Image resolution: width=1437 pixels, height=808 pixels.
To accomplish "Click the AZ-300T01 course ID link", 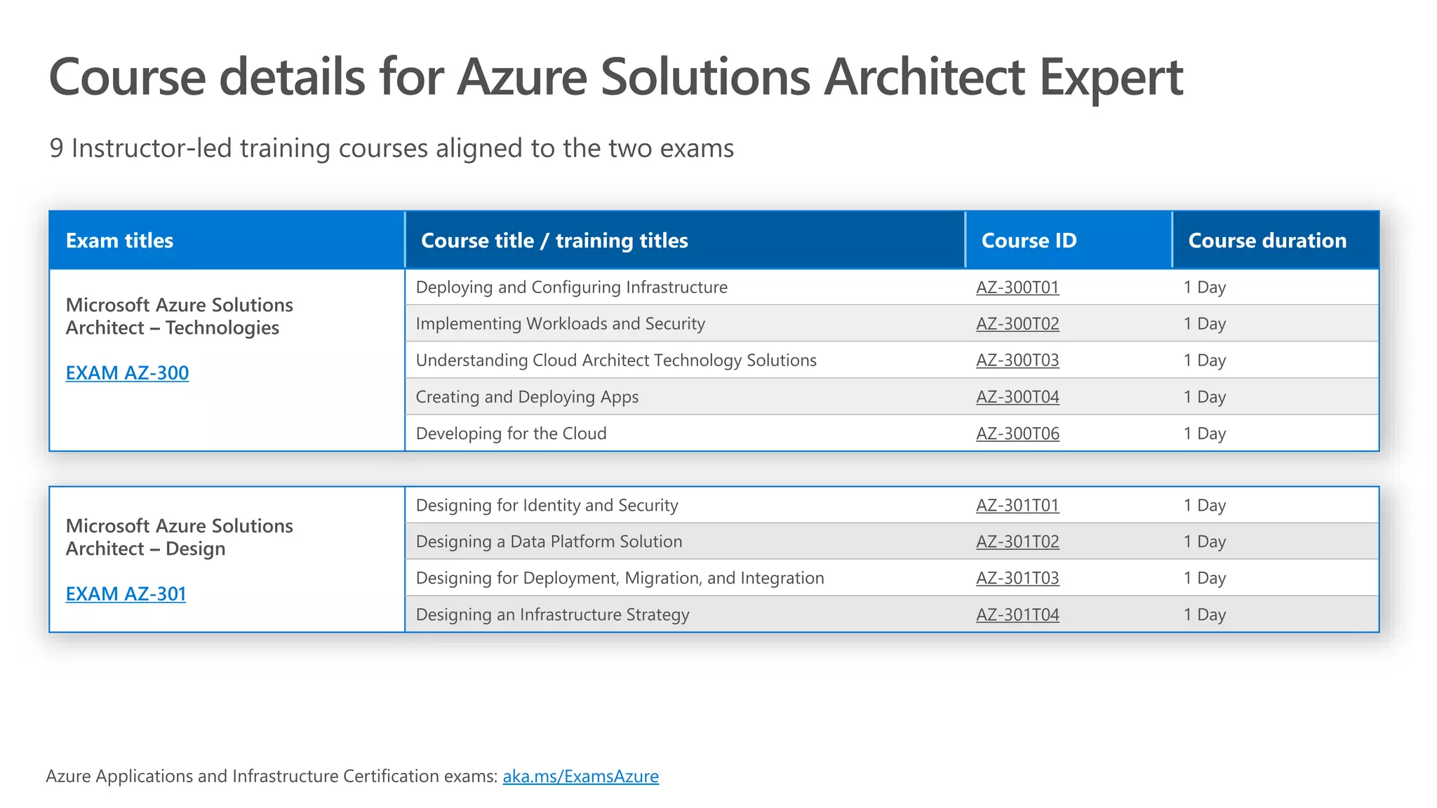I will click(1017, 287).
